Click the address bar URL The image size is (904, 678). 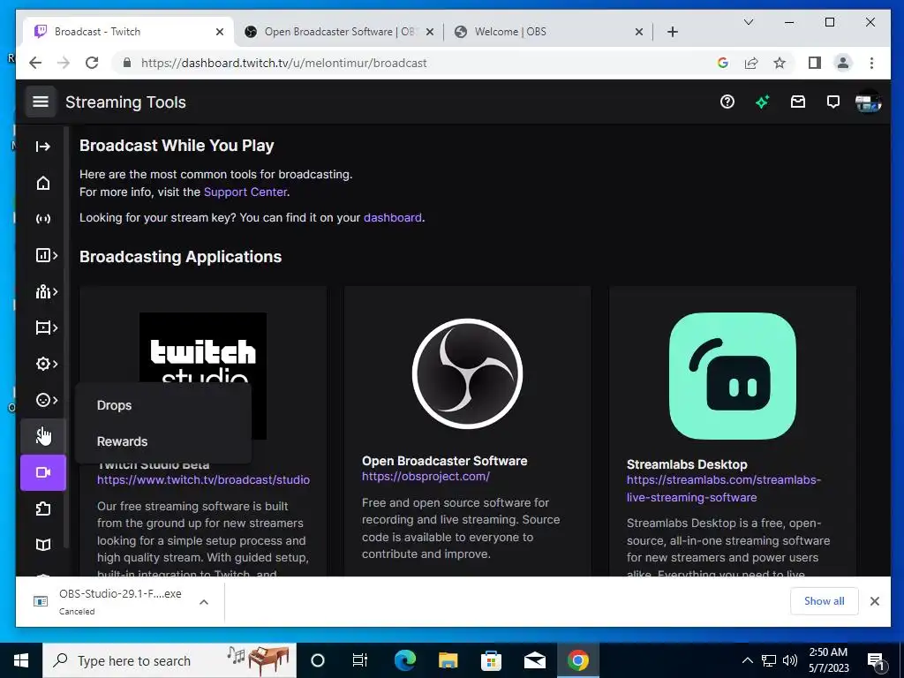pyautogui.click(x=283, y=63)
